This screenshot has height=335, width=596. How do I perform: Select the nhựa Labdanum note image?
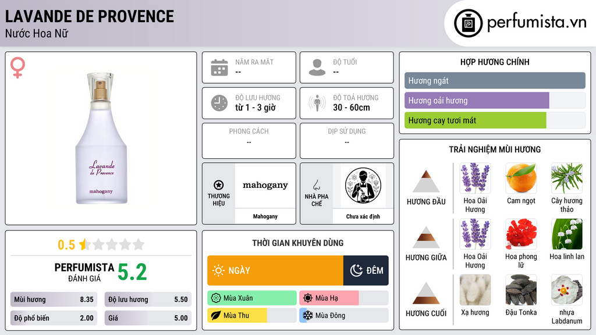pyautogui.click(x=567, y=290)
